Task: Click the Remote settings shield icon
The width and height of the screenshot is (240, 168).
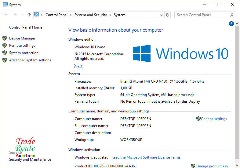Action: (x=5, y=46)
